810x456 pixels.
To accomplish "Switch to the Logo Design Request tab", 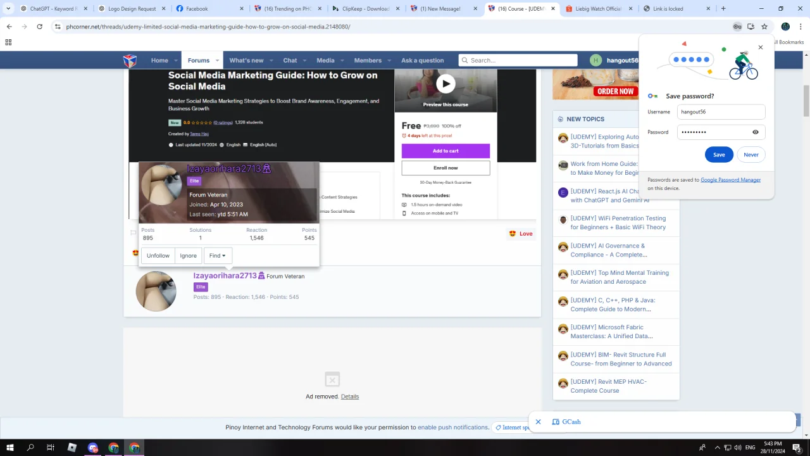I will pos(132,9).
